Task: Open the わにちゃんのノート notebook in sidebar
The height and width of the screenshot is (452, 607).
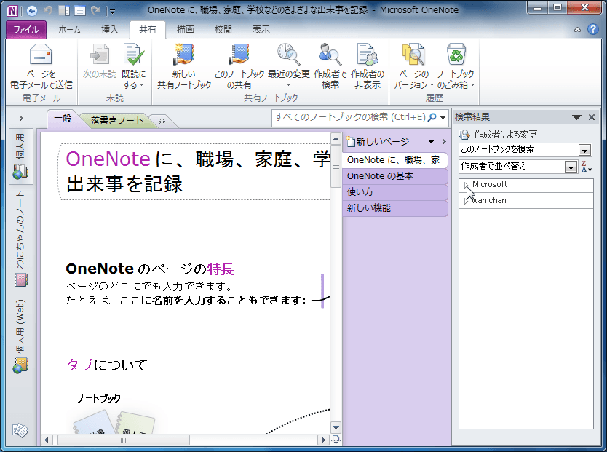Action: [x=21, y=239]
